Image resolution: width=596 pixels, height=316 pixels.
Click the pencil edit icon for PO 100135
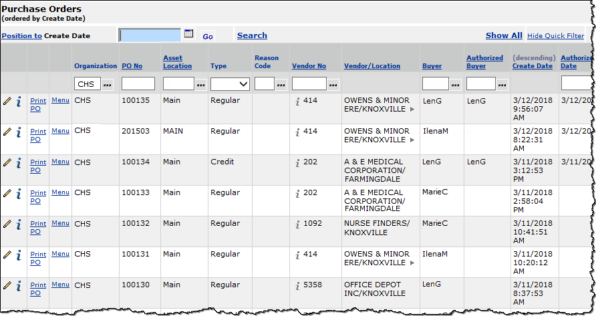(7, 101)
